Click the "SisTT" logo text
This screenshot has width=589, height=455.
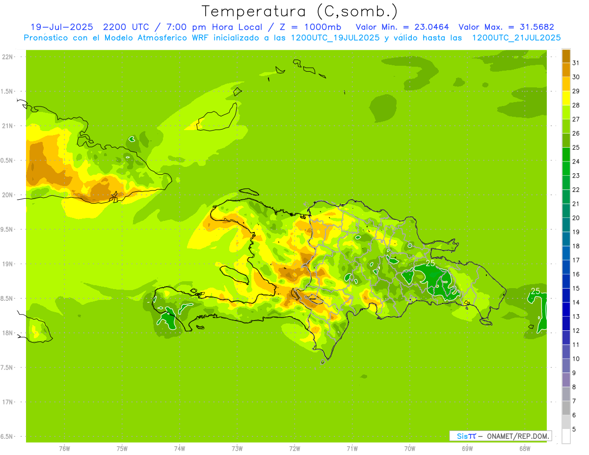coord(466,436)
